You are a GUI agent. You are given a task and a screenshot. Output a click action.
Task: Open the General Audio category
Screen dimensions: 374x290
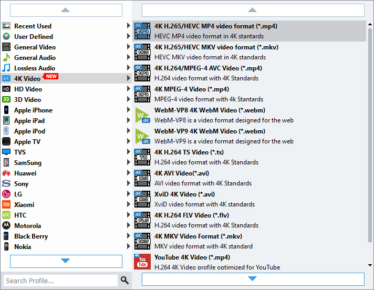66,57
